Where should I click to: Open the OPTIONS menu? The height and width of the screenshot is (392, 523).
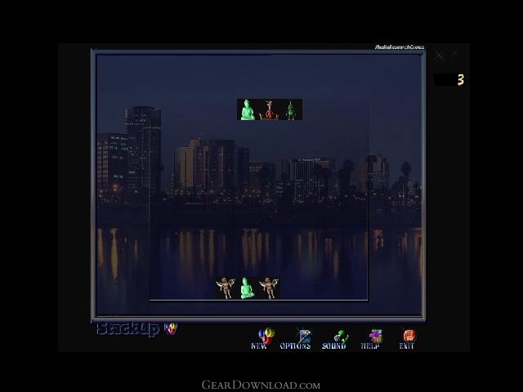point(296,339)
